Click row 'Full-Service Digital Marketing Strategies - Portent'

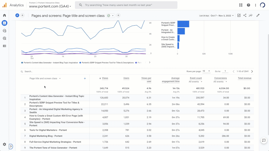coord(137,142)
